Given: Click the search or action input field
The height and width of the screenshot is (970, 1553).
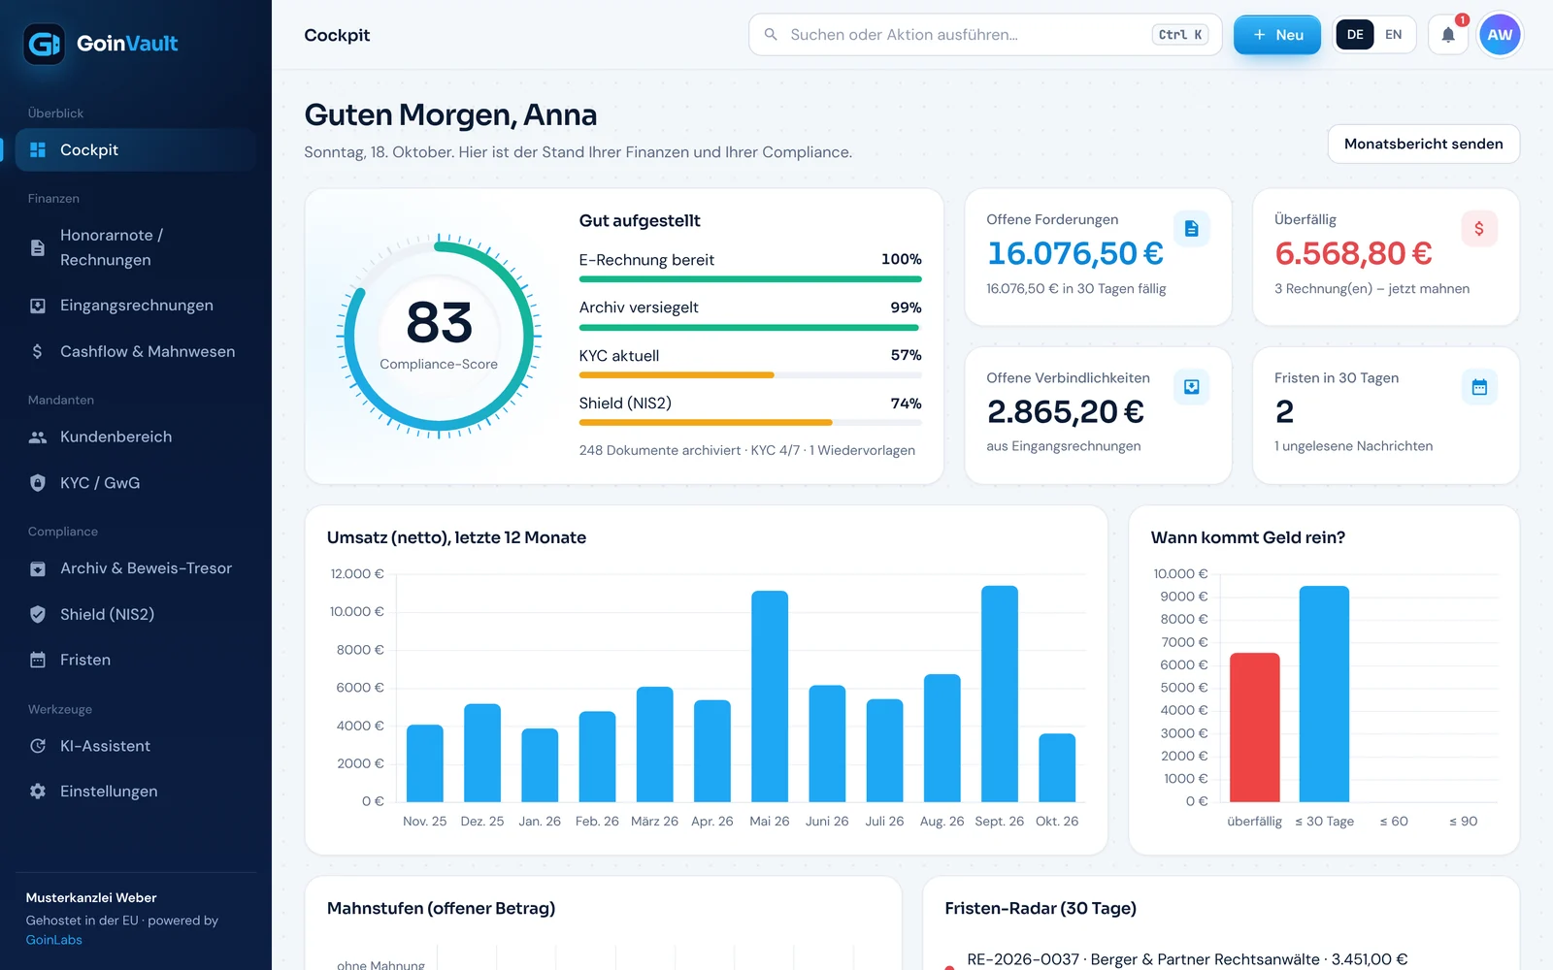Looking at the screenshot, I should coord(984,35).
